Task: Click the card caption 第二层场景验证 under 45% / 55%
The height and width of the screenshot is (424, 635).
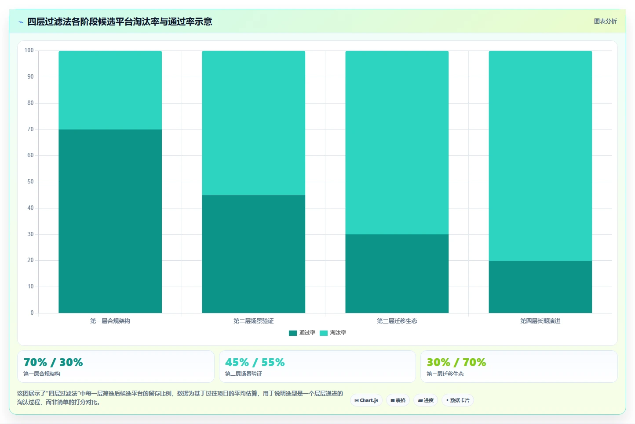Action: tap(243, 374)
